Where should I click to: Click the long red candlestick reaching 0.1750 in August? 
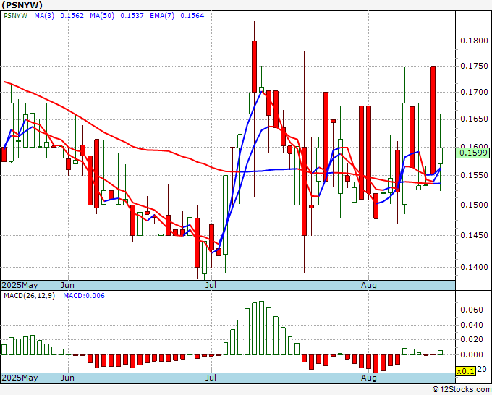(433, 119)
